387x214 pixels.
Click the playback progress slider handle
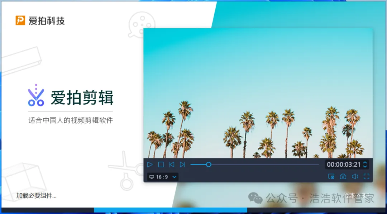pyautogui.click(x=209, y=165)
